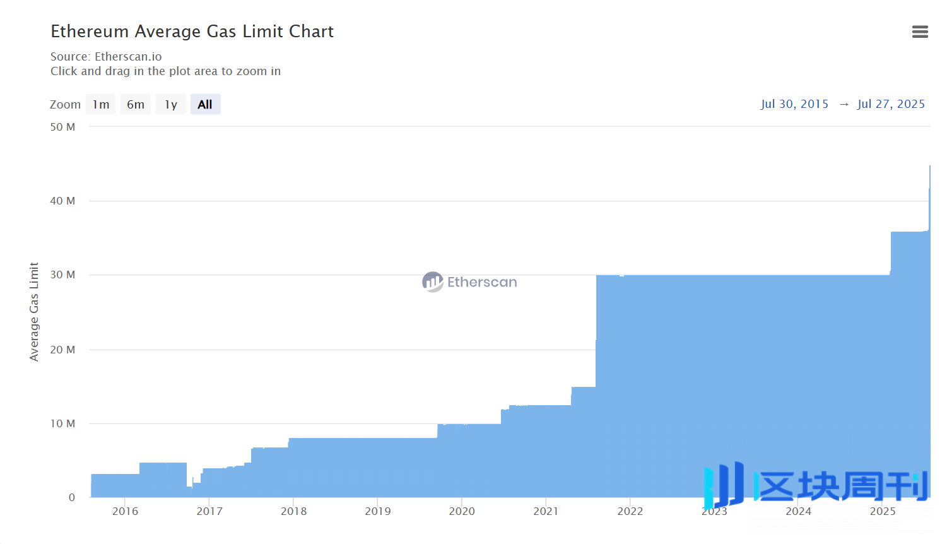Select the 6m zoom range
The width and height of the screenshot is (947, 544).
(136, 104)
